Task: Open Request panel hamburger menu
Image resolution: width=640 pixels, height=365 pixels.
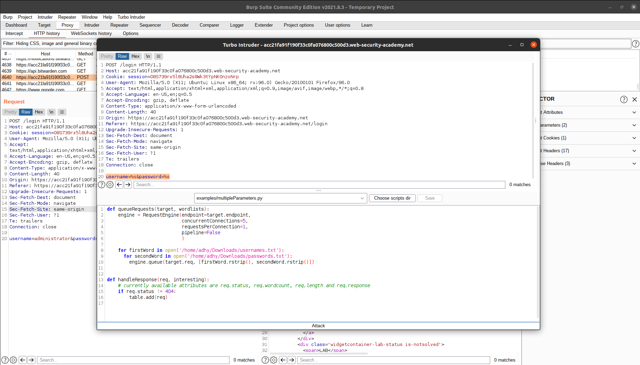Action: click(x=62, y=112)
